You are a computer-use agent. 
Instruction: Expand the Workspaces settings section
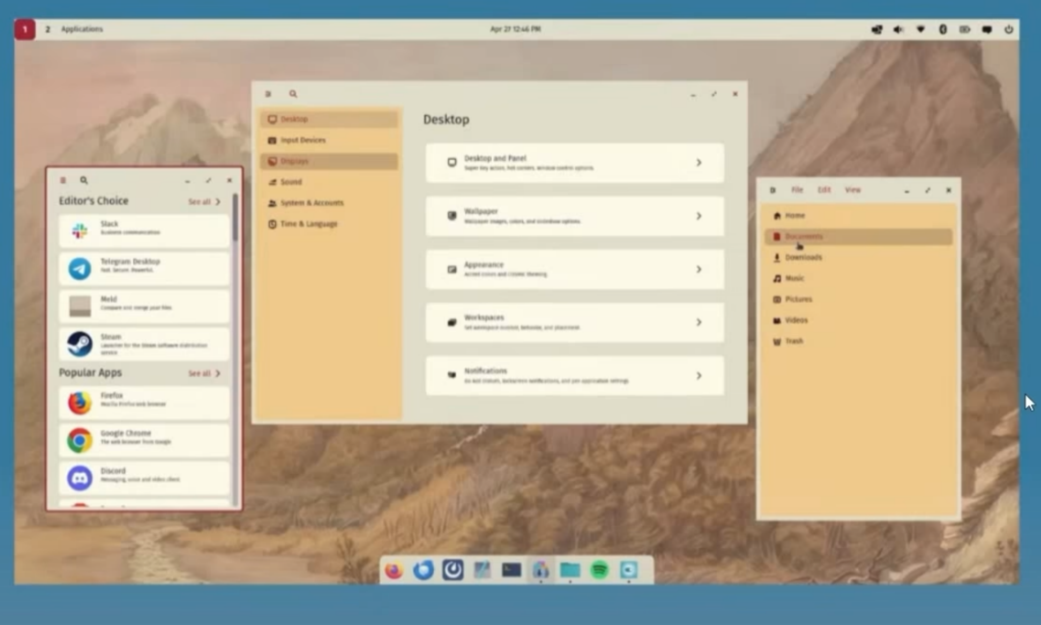[x=574, y=321]
